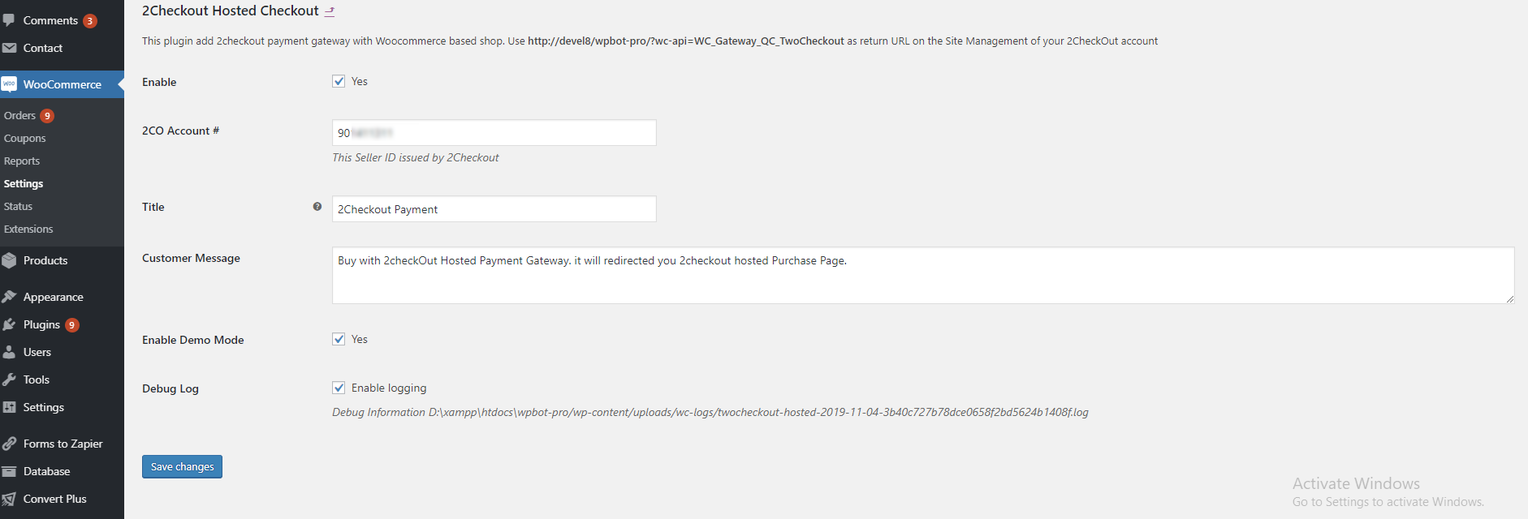Click the '2CO Account #' label

pyautogui.click(x=180, y=131)
